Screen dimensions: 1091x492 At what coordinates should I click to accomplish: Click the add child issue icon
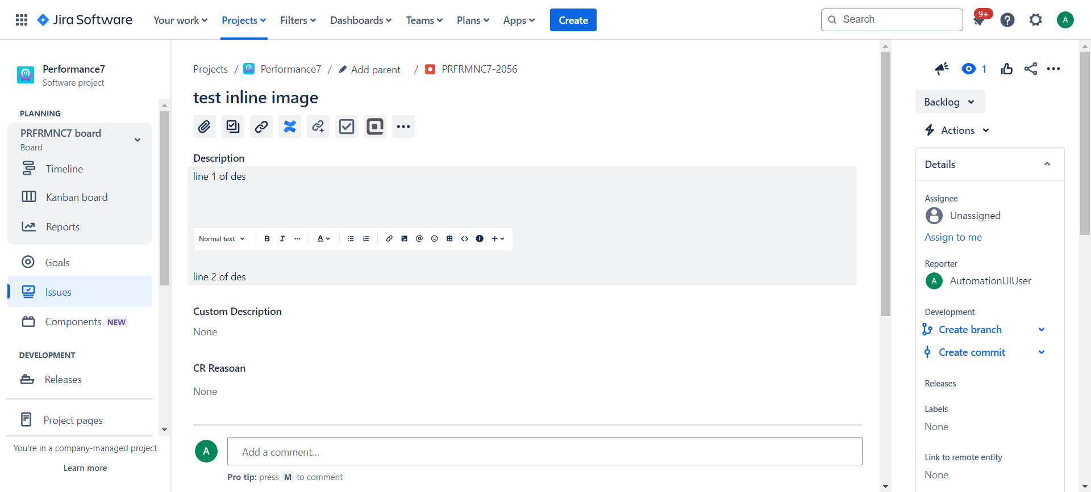point(233,127)
